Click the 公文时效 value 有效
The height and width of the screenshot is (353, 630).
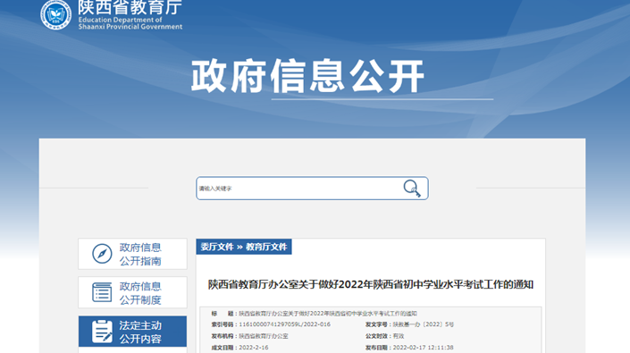point(399,336)
